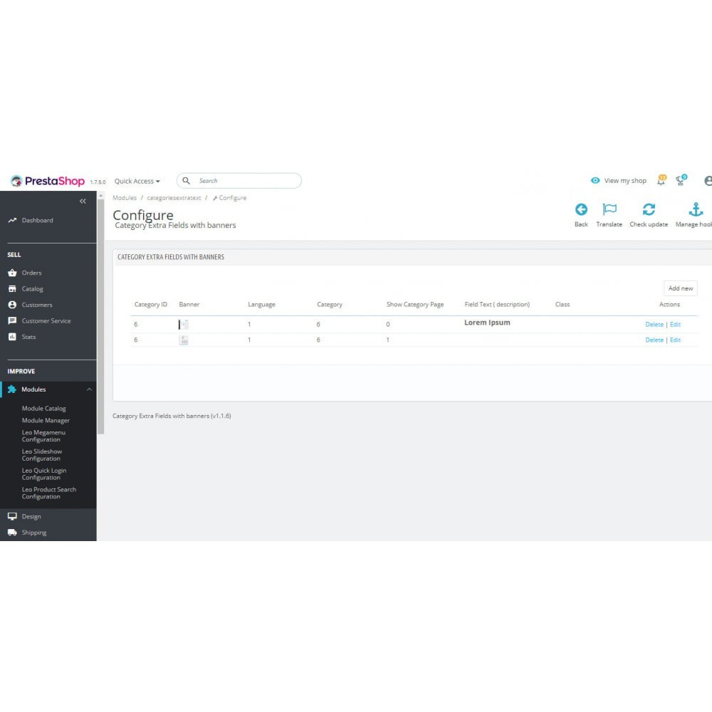Click the Show Category Page column header

[415, 304]
